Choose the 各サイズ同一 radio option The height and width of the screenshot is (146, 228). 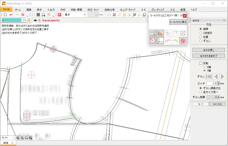(201, 92)
